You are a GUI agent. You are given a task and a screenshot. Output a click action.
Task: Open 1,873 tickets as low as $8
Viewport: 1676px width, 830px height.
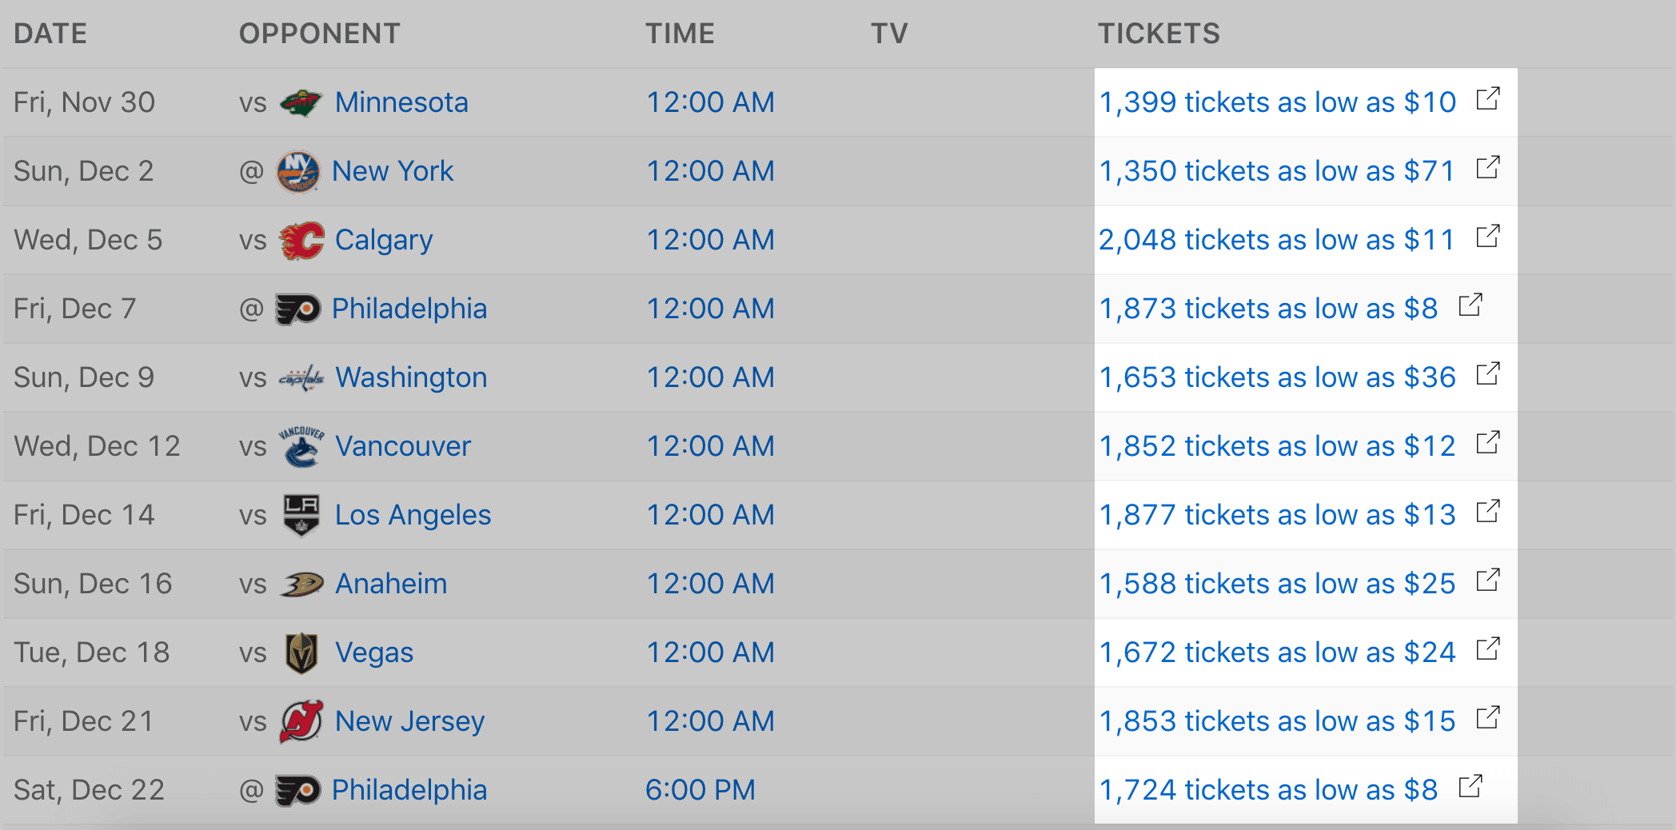(1268, 309)
